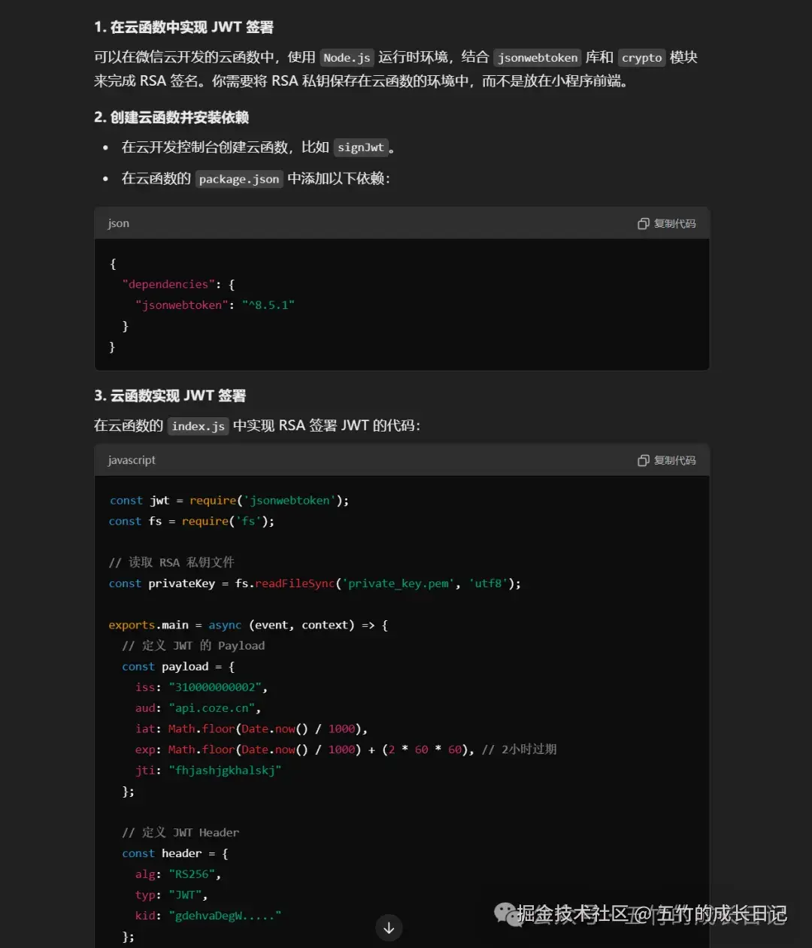Click the 'iat: Math.floor' line
The image size is (812, 948).
click(x=252, y=729)
